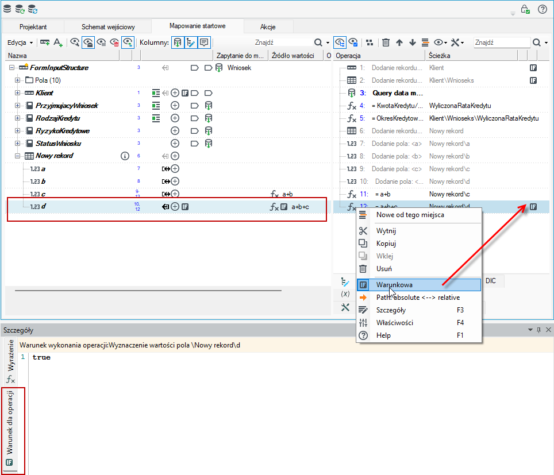Screen dimensions: 554x475
Task: Click the search magnifier in the left panel
Action: click(x=318, y=43)
